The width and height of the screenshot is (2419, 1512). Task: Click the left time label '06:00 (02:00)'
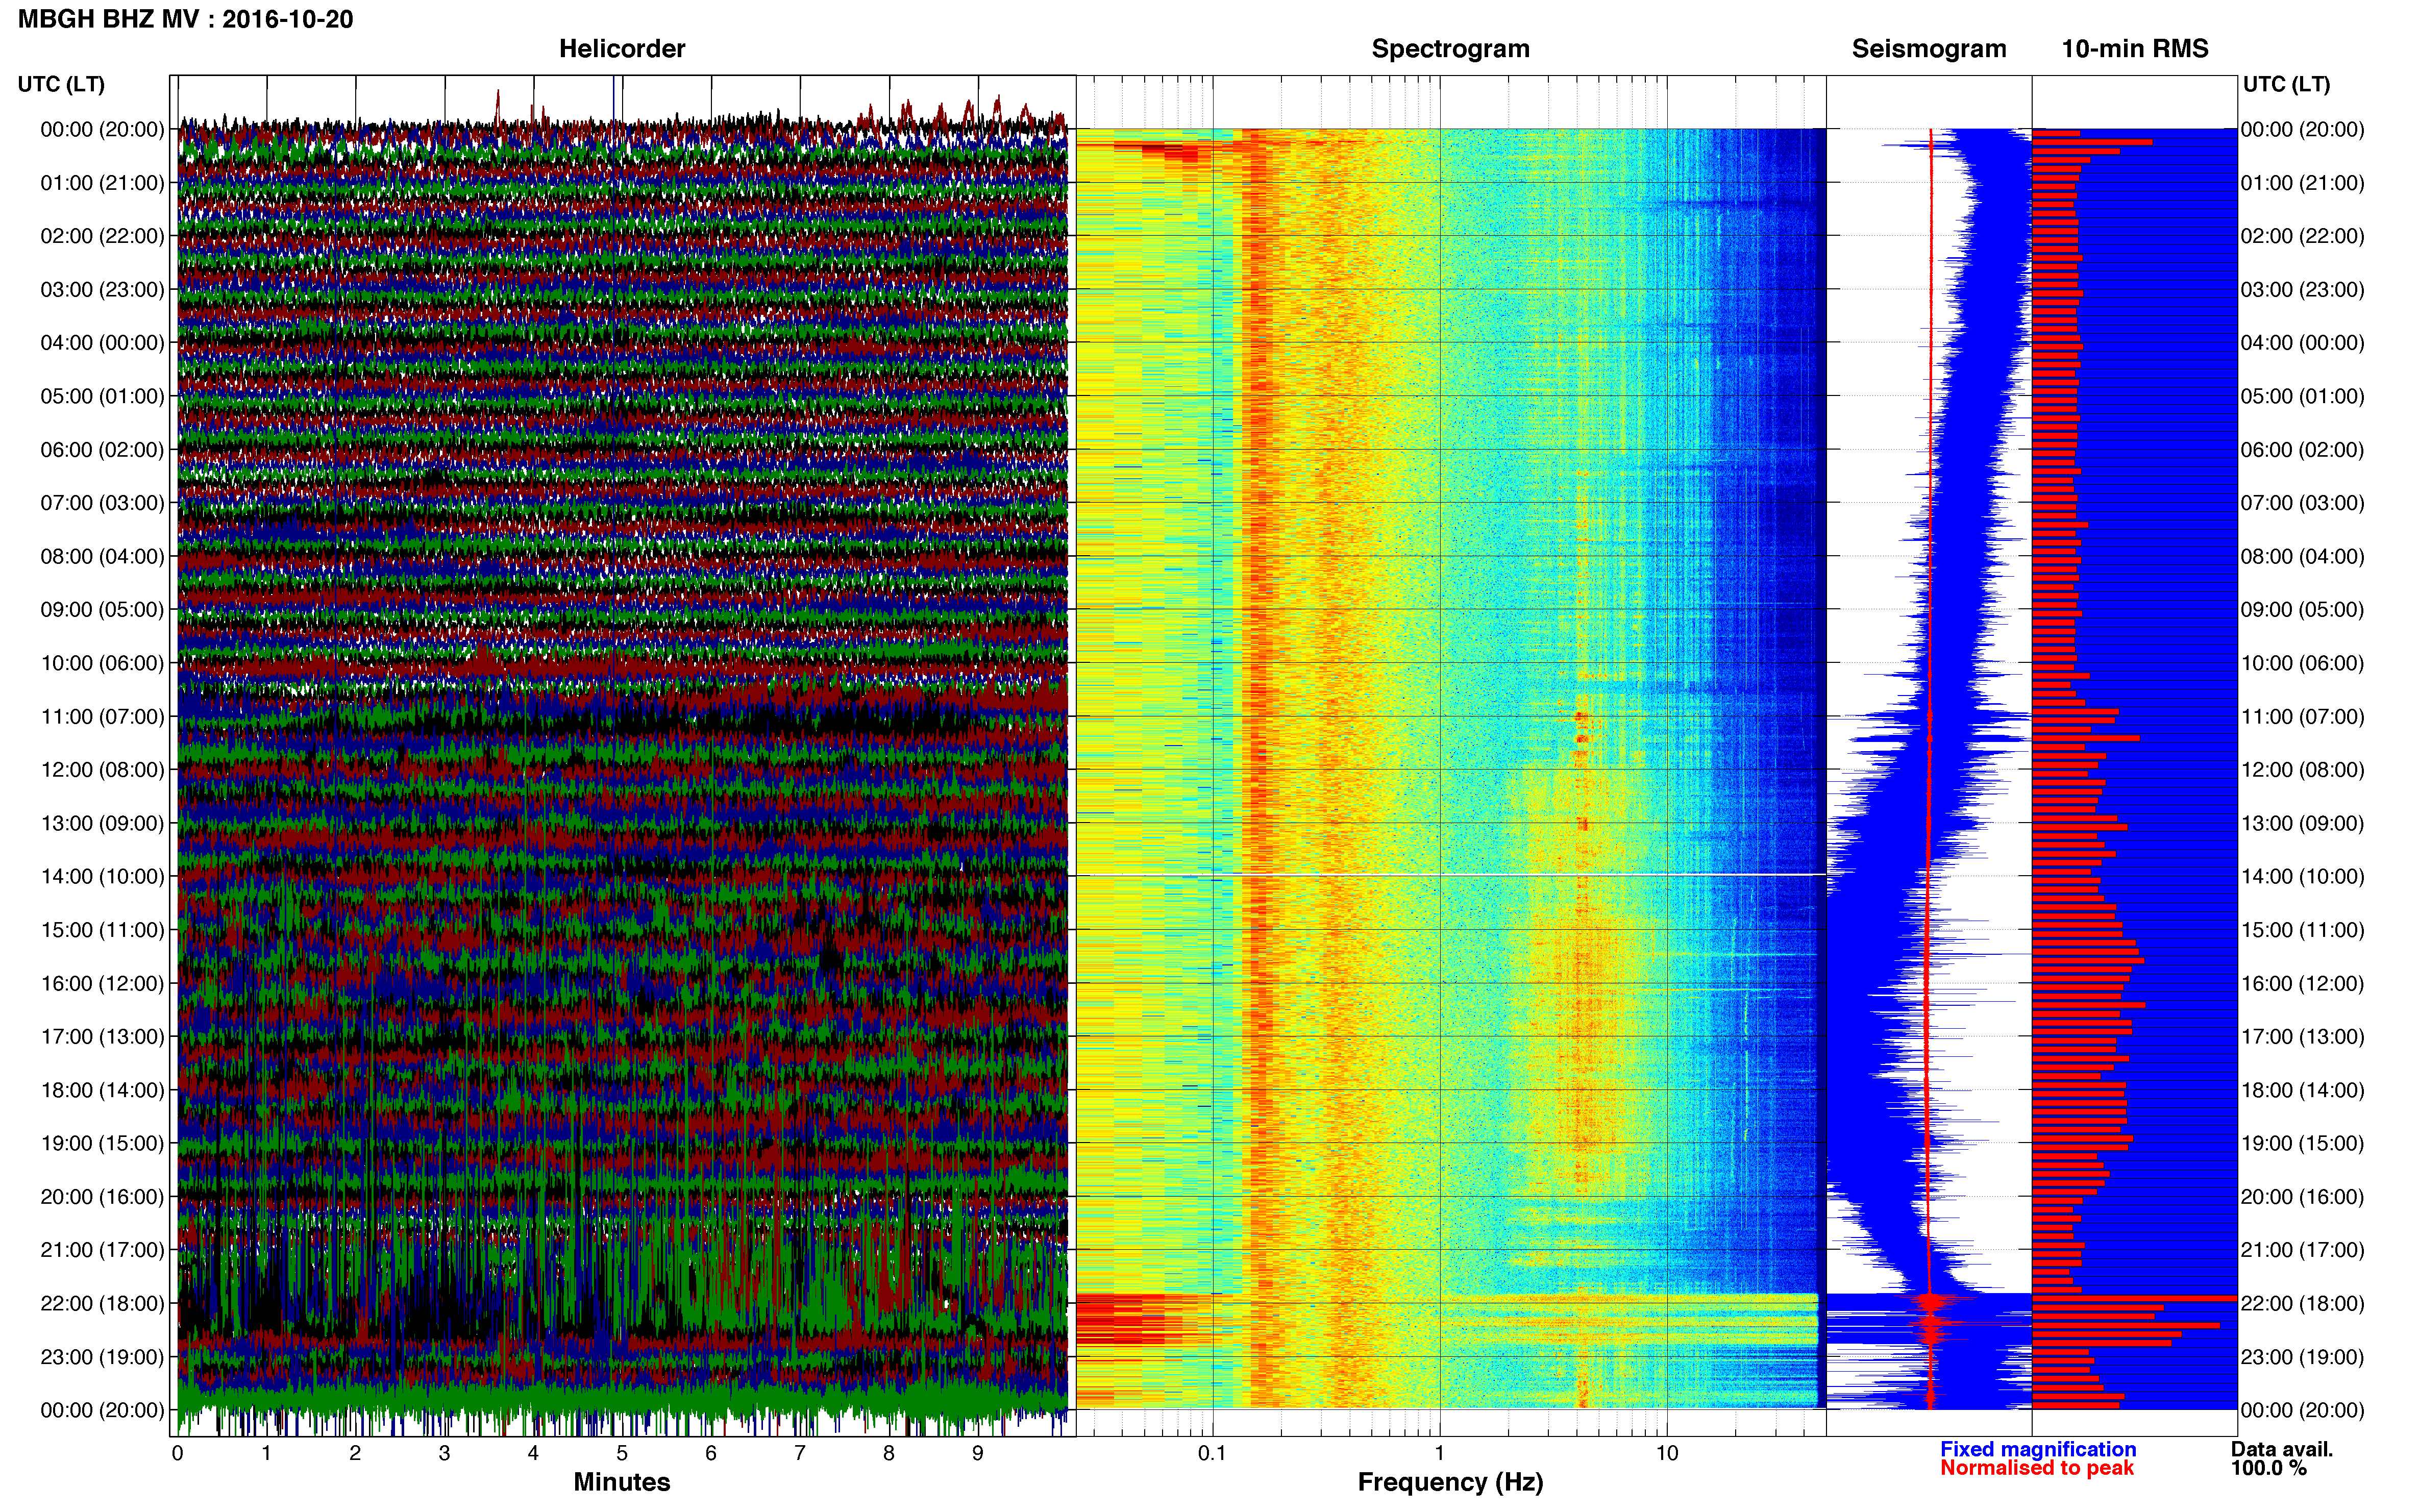pyautogui.click(x=102, y=450)
